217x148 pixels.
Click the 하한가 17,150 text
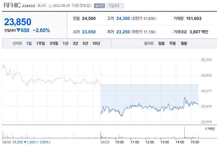click(144, 32)
